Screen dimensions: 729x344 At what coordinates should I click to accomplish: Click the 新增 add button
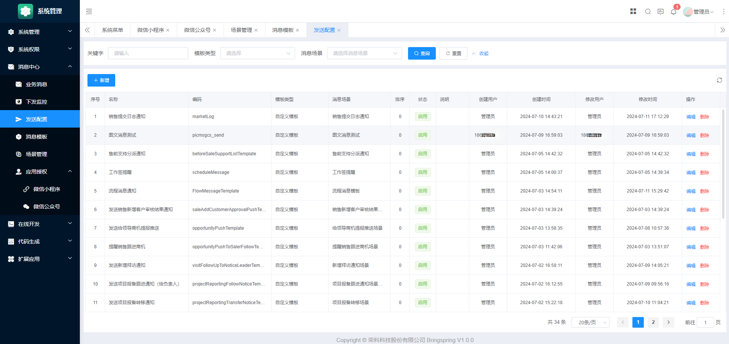101,80
